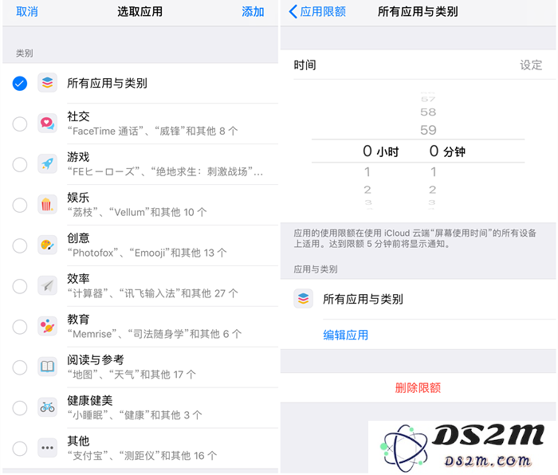Tap the text “小睡眠”、“健康”和其他 3 个
This screenshot has width=558, height=475.
[135, 415]
